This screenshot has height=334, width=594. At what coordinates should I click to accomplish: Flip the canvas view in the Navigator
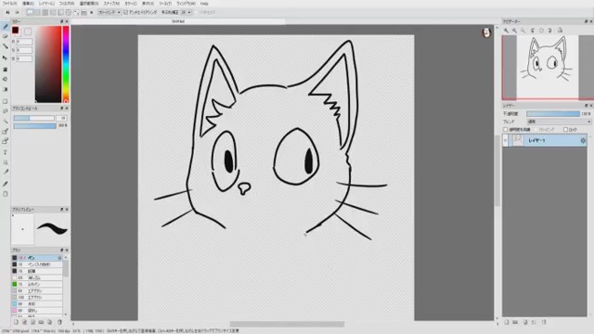pyautogui.click(x=560, y=31)
